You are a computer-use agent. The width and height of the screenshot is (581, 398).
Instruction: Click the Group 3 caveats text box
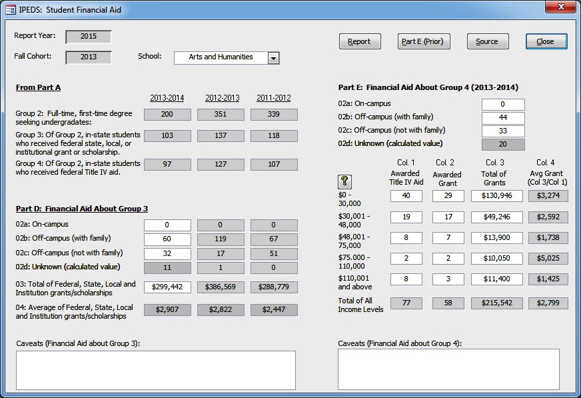[x=156, y=370]
